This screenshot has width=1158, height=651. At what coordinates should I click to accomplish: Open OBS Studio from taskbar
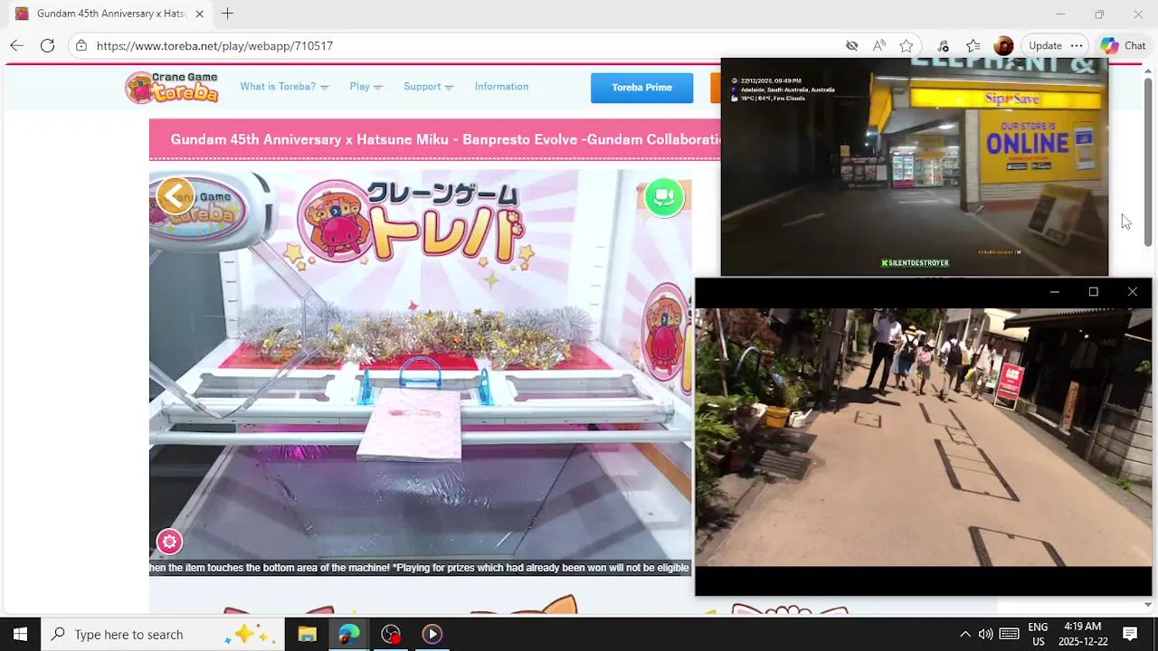(391, 634)
